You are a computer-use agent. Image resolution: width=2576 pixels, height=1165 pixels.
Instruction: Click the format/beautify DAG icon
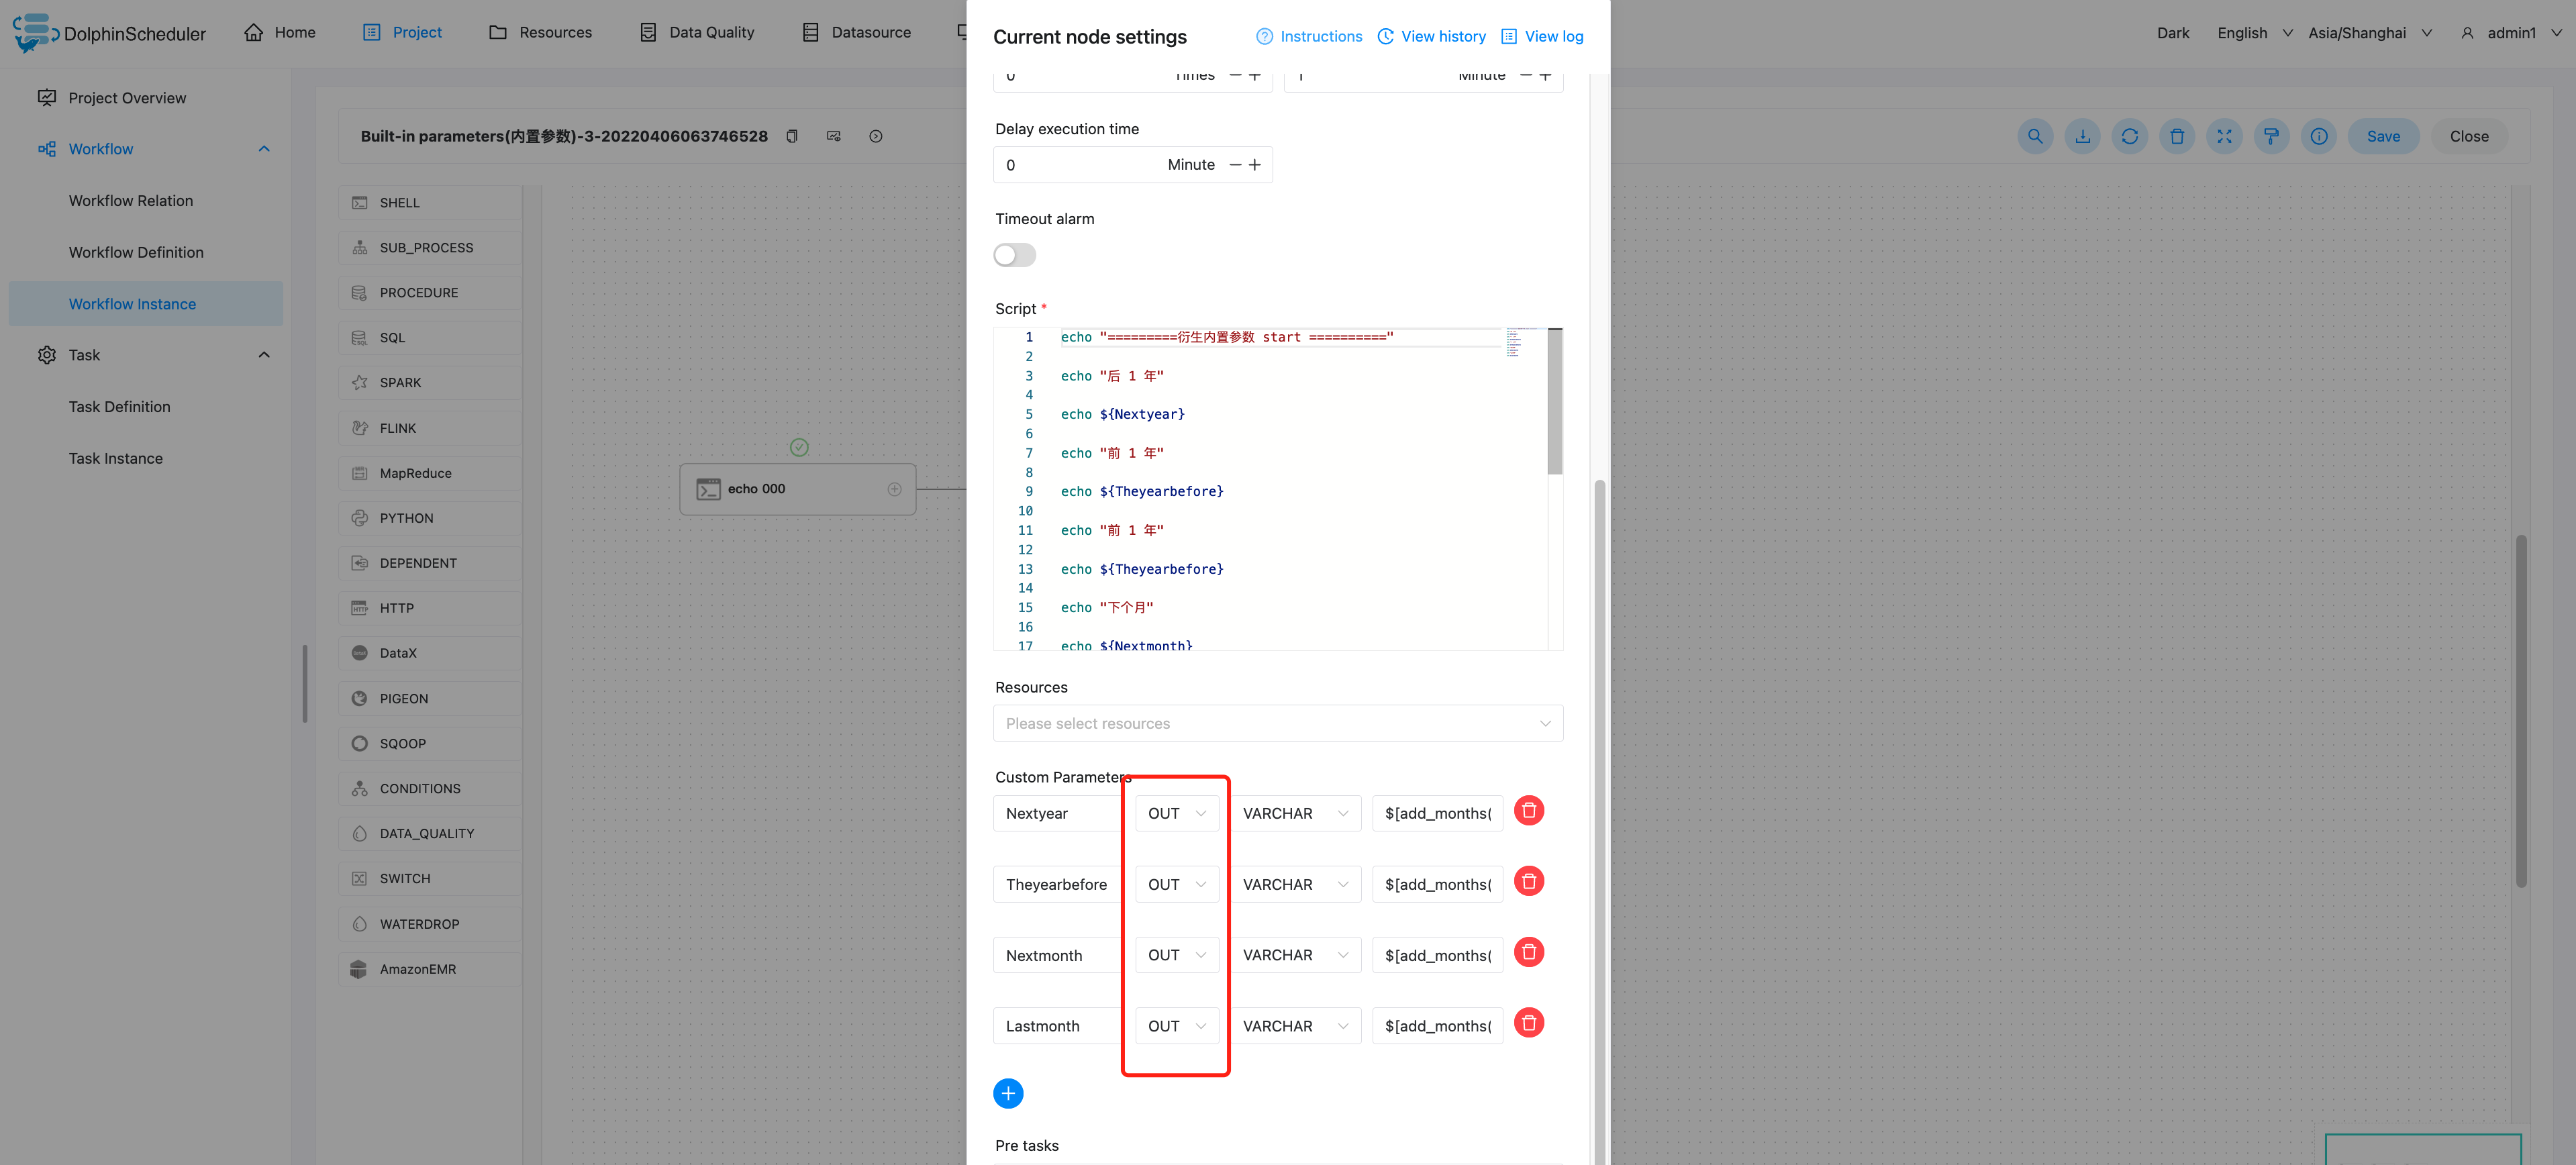coord(2271,136)
